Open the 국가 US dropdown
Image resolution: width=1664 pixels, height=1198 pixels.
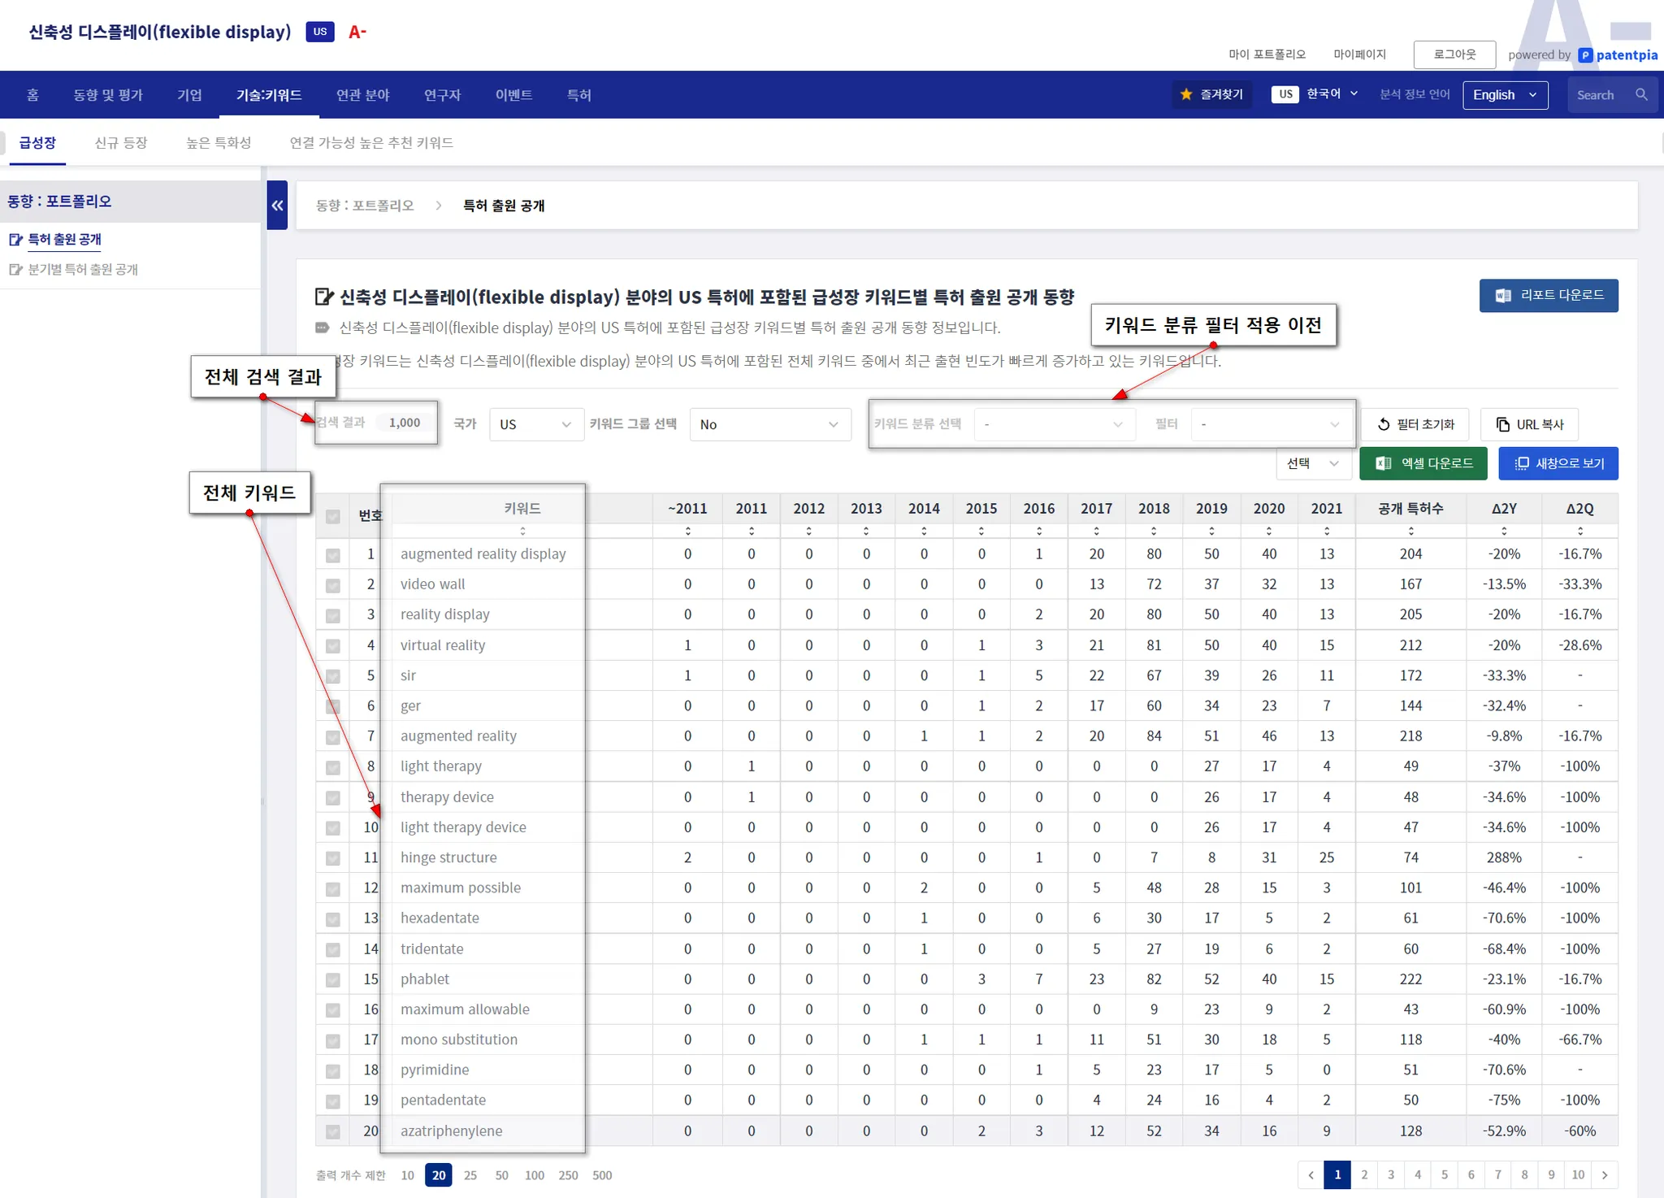coord(535,424)
